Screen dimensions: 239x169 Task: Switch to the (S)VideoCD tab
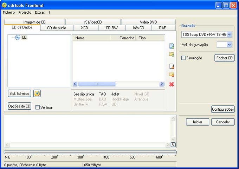click(93, 22)
